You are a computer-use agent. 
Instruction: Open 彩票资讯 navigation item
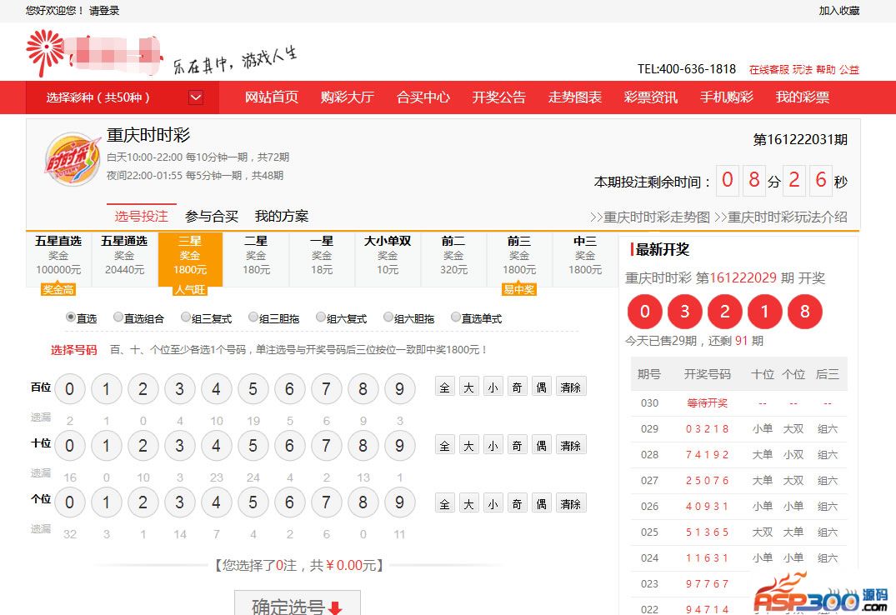(650, 97)
